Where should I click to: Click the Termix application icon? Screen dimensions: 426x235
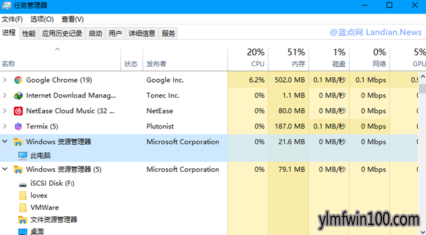coord(18,126)
